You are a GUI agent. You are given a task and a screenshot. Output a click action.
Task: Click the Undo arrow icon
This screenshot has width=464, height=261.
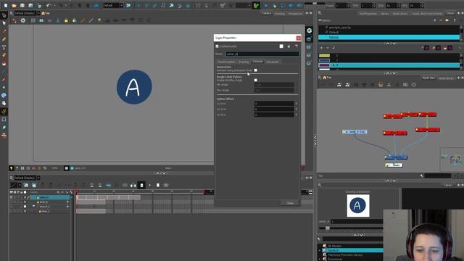tap(49, 5)
